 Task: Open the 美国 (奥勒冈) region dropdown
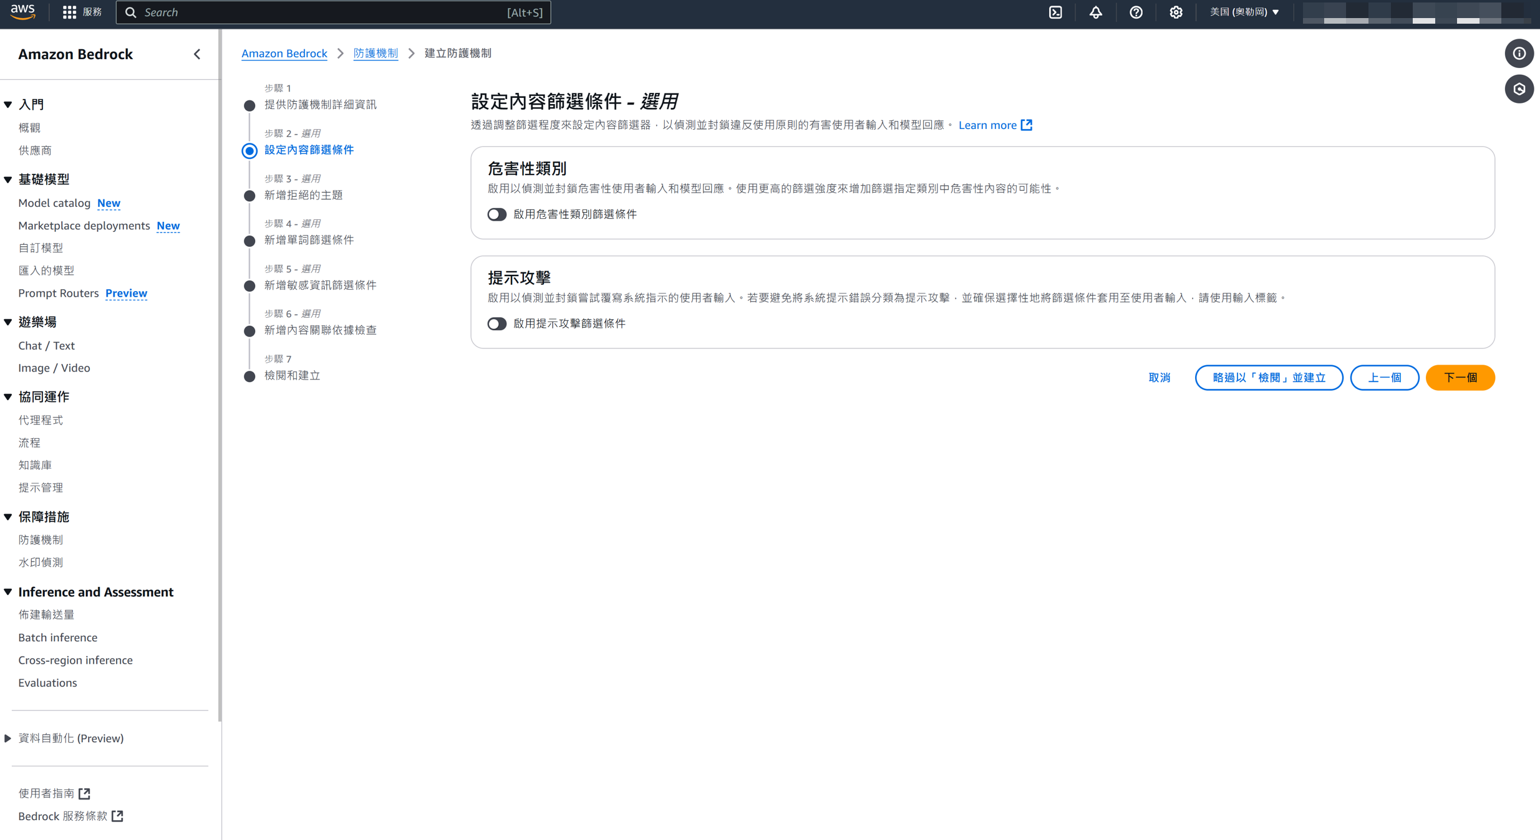tap(1244, 12)
